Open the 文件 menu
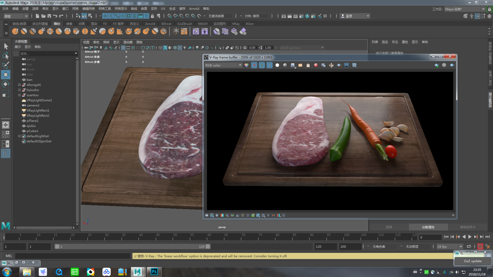This screenshot has width=493, height=277. [5, 9]
